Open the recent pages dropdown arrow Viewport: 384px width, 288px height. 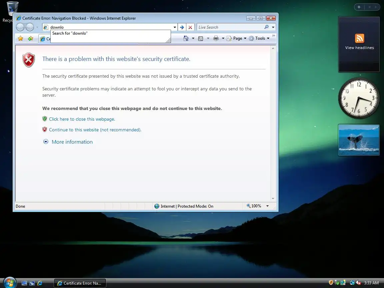[37, 27]
